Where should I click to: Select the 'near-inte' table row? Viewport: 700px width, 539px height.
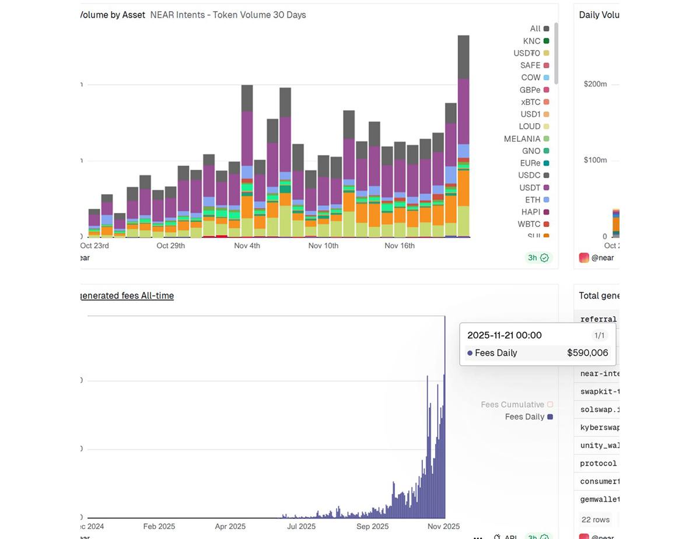597,373
